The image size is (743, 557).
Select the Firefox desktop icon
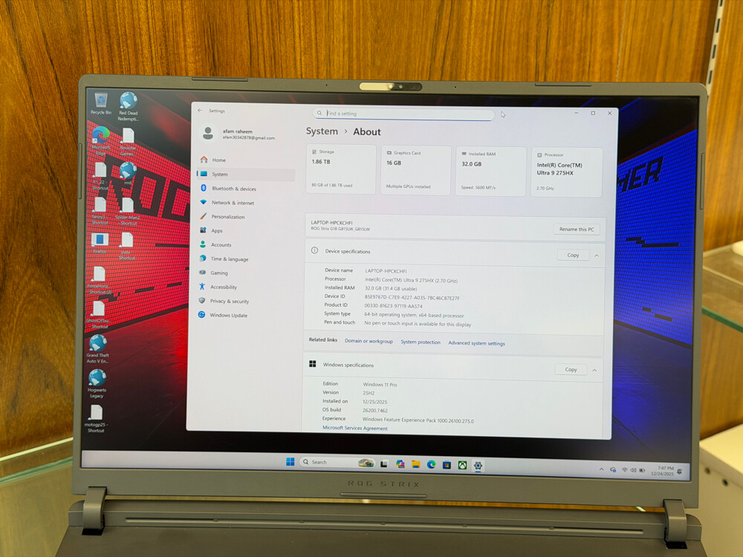coord(100,244)
